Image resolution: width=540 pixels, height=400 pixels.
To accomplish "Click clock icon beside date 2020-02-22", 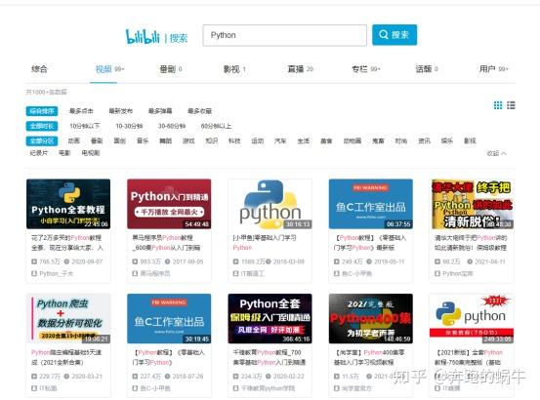I will (x=269, y=377).
